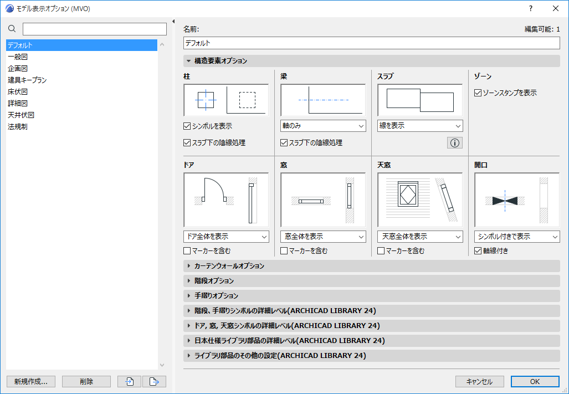Open the 軸のみ beam display dropdown

pos(322,126)
